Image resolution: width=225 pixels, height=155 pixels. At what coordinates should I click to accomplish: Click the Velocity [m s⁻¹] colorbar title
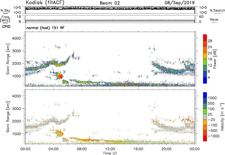pyautogui.click(x=222, y=117)
